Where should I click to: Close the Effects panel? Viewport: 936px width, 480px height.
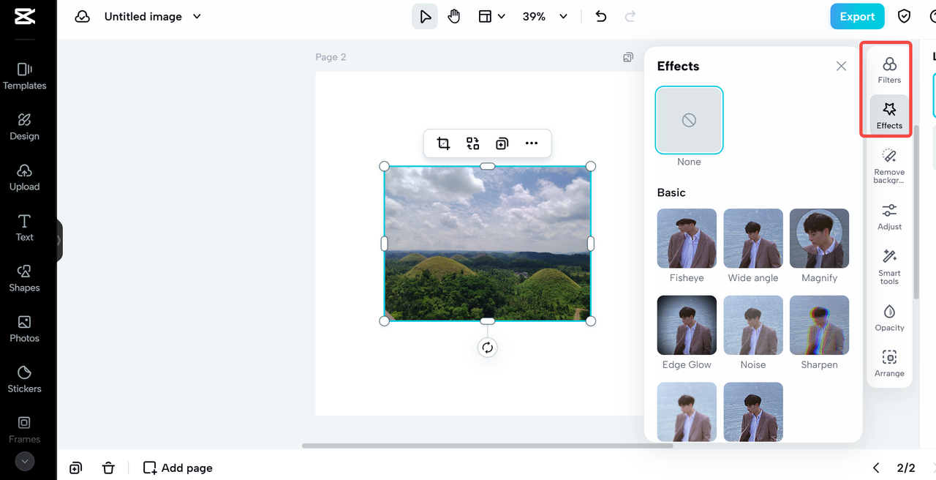point(841,66)
